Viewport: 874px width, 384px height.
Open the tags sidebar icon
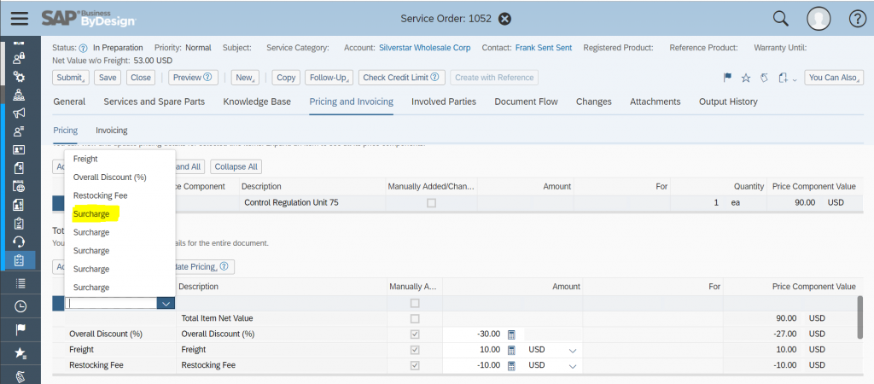[20, 375]
